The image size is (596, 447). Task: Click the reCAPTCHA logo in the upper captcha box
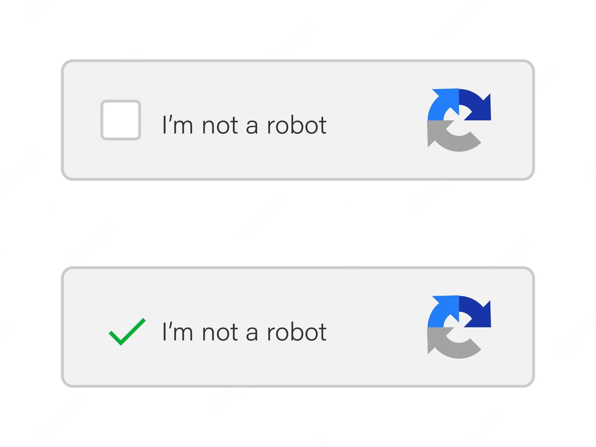(459, 120)
